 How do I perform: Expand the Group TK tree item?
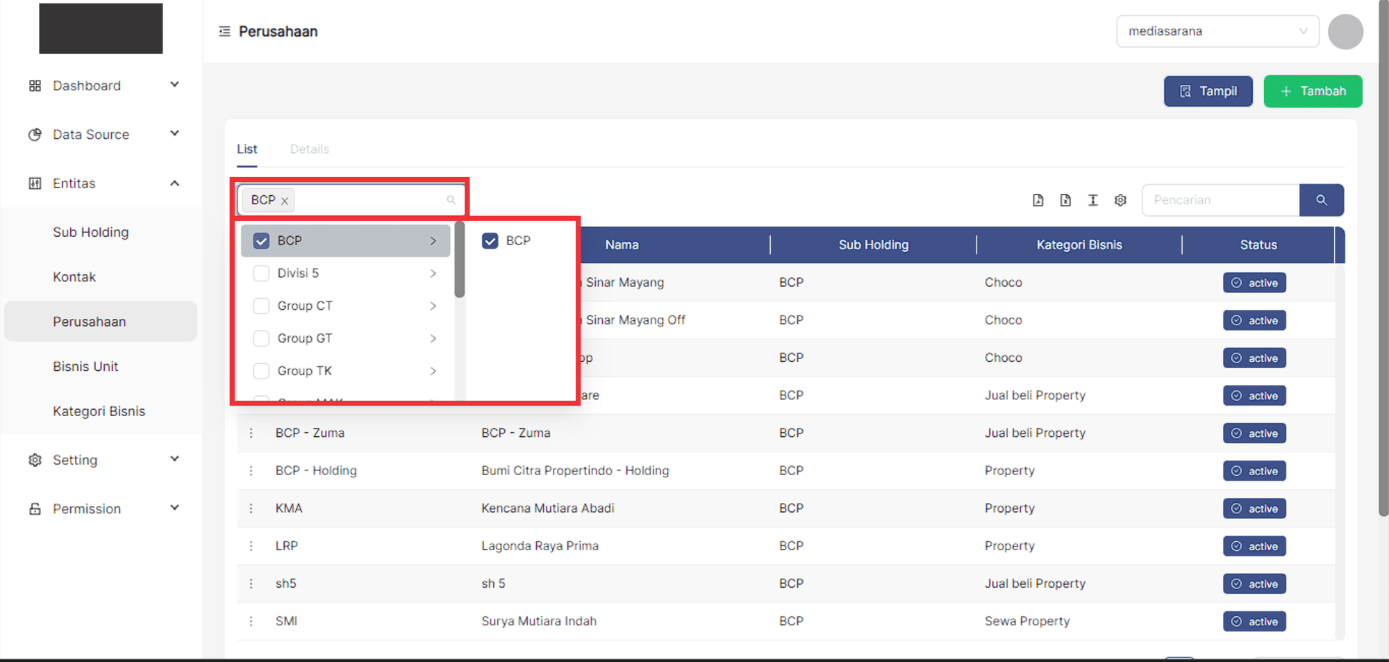click(x=433, y=370)
